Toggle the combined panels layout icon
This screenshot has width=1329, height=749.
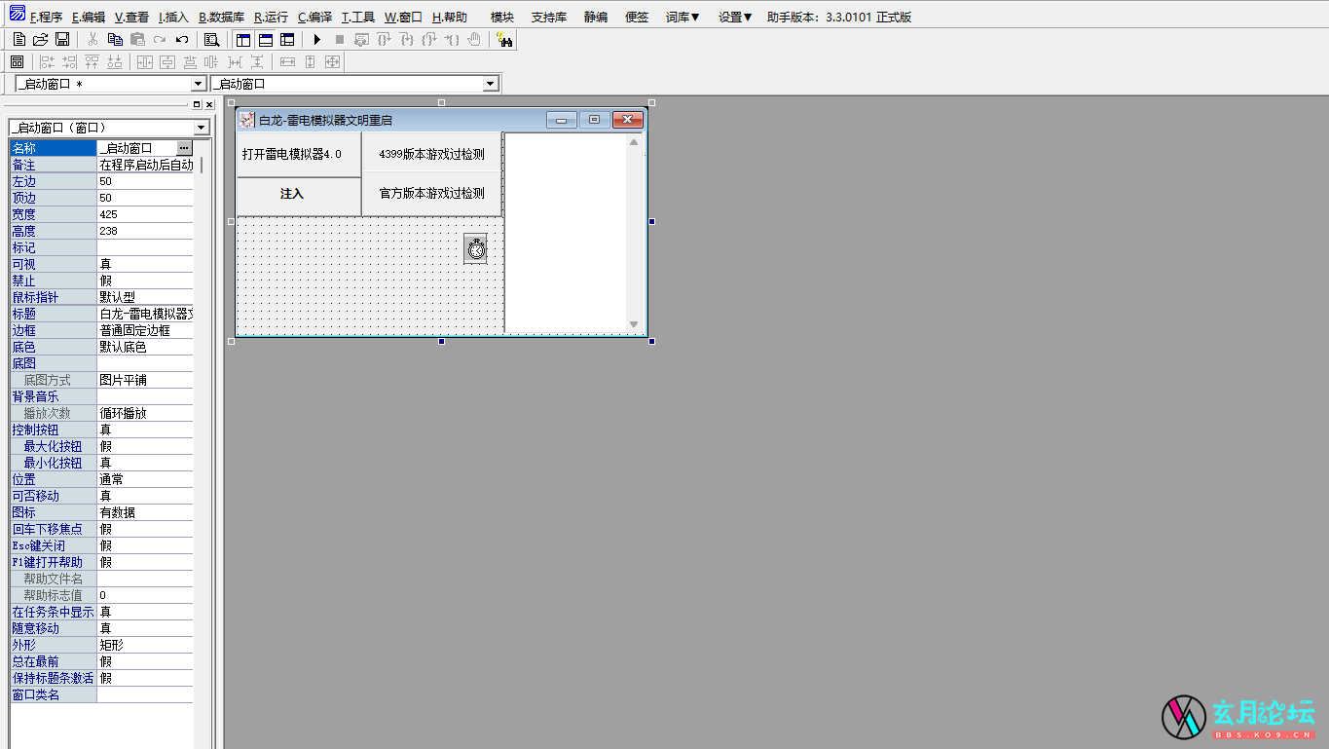(287, 40)
